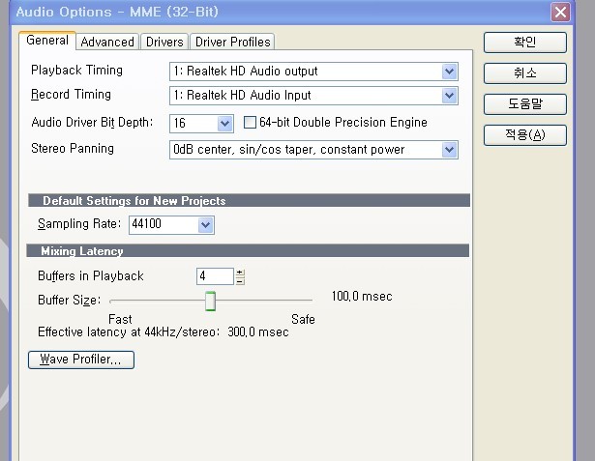Screen dimensions: 595x461
Task: Open the Stereo Panning dropdown
Action: click(x=449, y=150)
